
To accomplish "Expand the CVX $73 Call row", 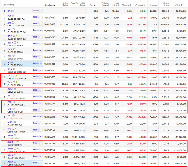I will point(5,51).
